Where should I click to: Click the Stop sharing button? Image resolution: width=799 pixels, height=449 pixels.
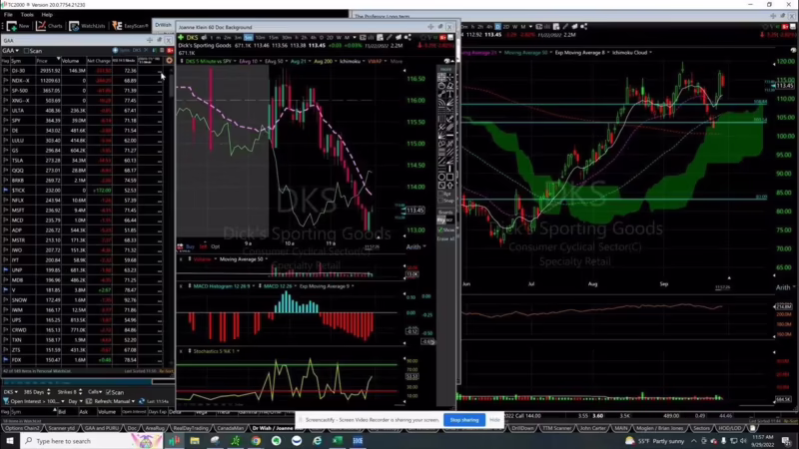(464, 420)
